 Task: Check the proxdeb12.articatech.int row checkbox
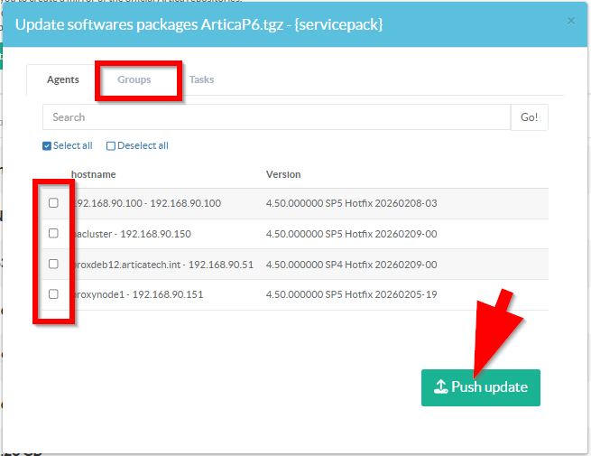53,264
